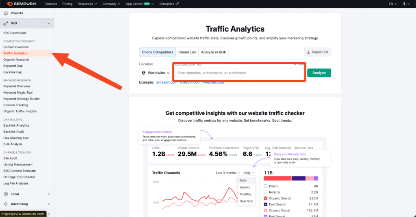416x217 pixels.
Task: Select Weekly from the interval menu
Action: [x=245, y=187]
